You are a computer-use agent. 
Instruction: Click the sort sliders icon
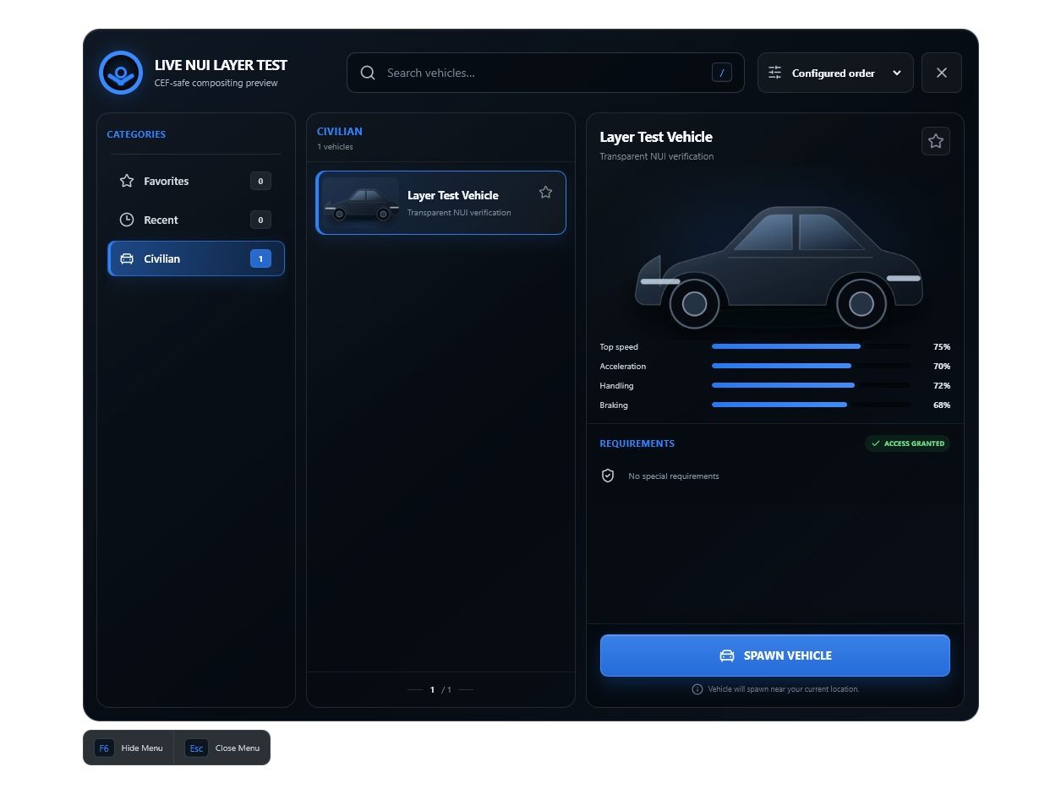(774, 73)
